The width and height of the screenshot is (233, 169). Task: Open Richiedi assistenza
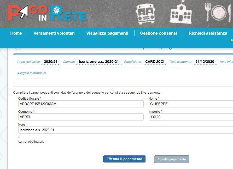[x=207, y=33]
